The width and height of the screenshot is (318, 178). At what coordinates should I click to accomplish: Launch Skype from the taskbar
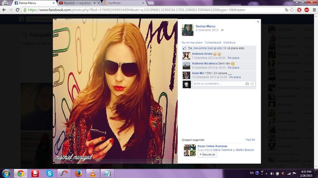point(50,173)
